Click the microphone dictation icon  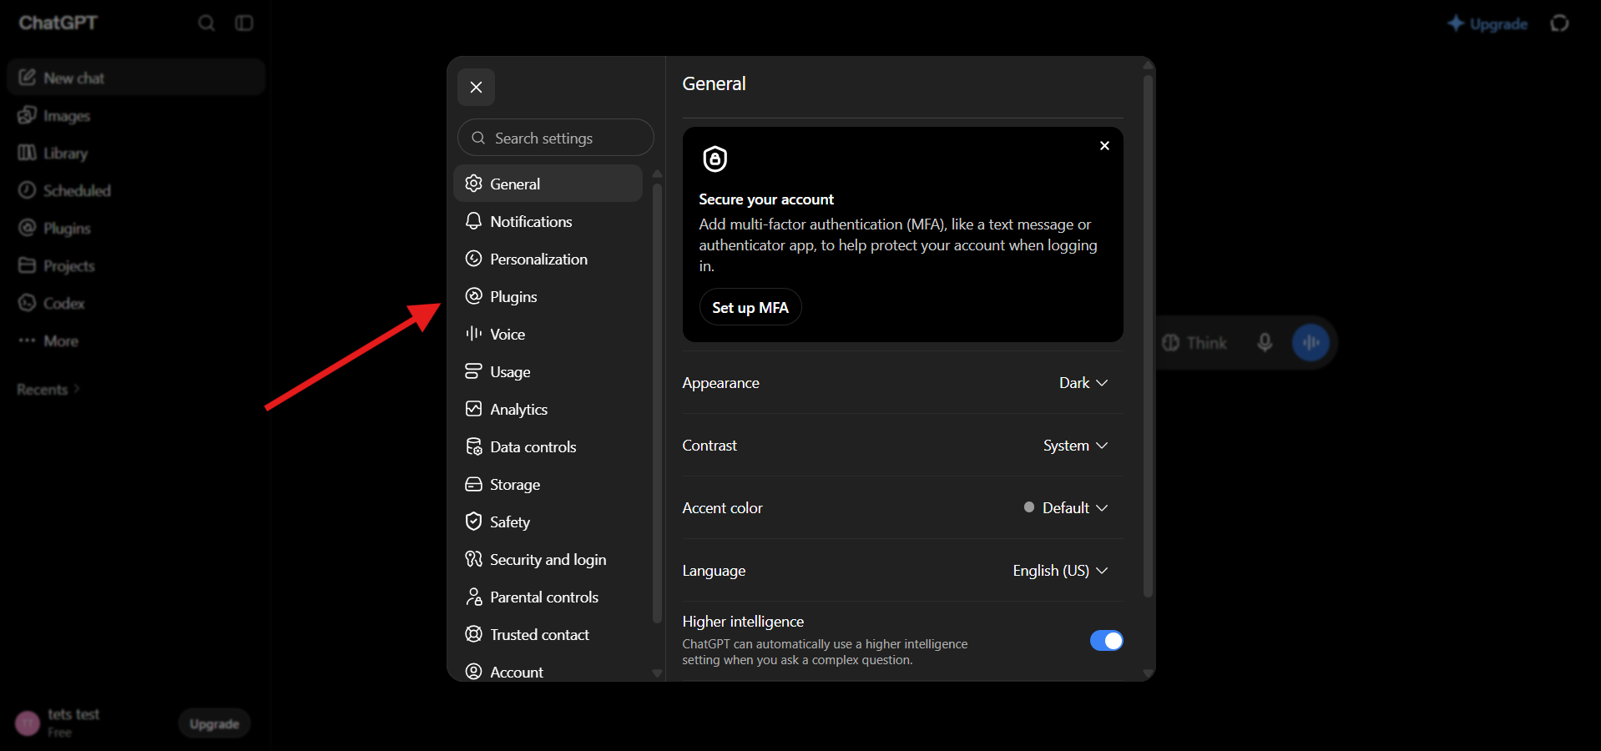[1265, 343]
